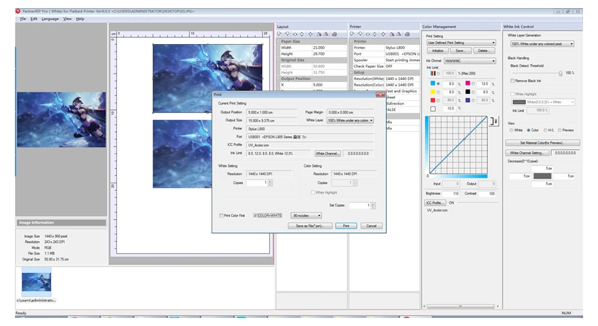Screen dimensions: 598x326
Task: Click the mirror flip icon in Layout toolbar
Action: [x=319, y=34]
